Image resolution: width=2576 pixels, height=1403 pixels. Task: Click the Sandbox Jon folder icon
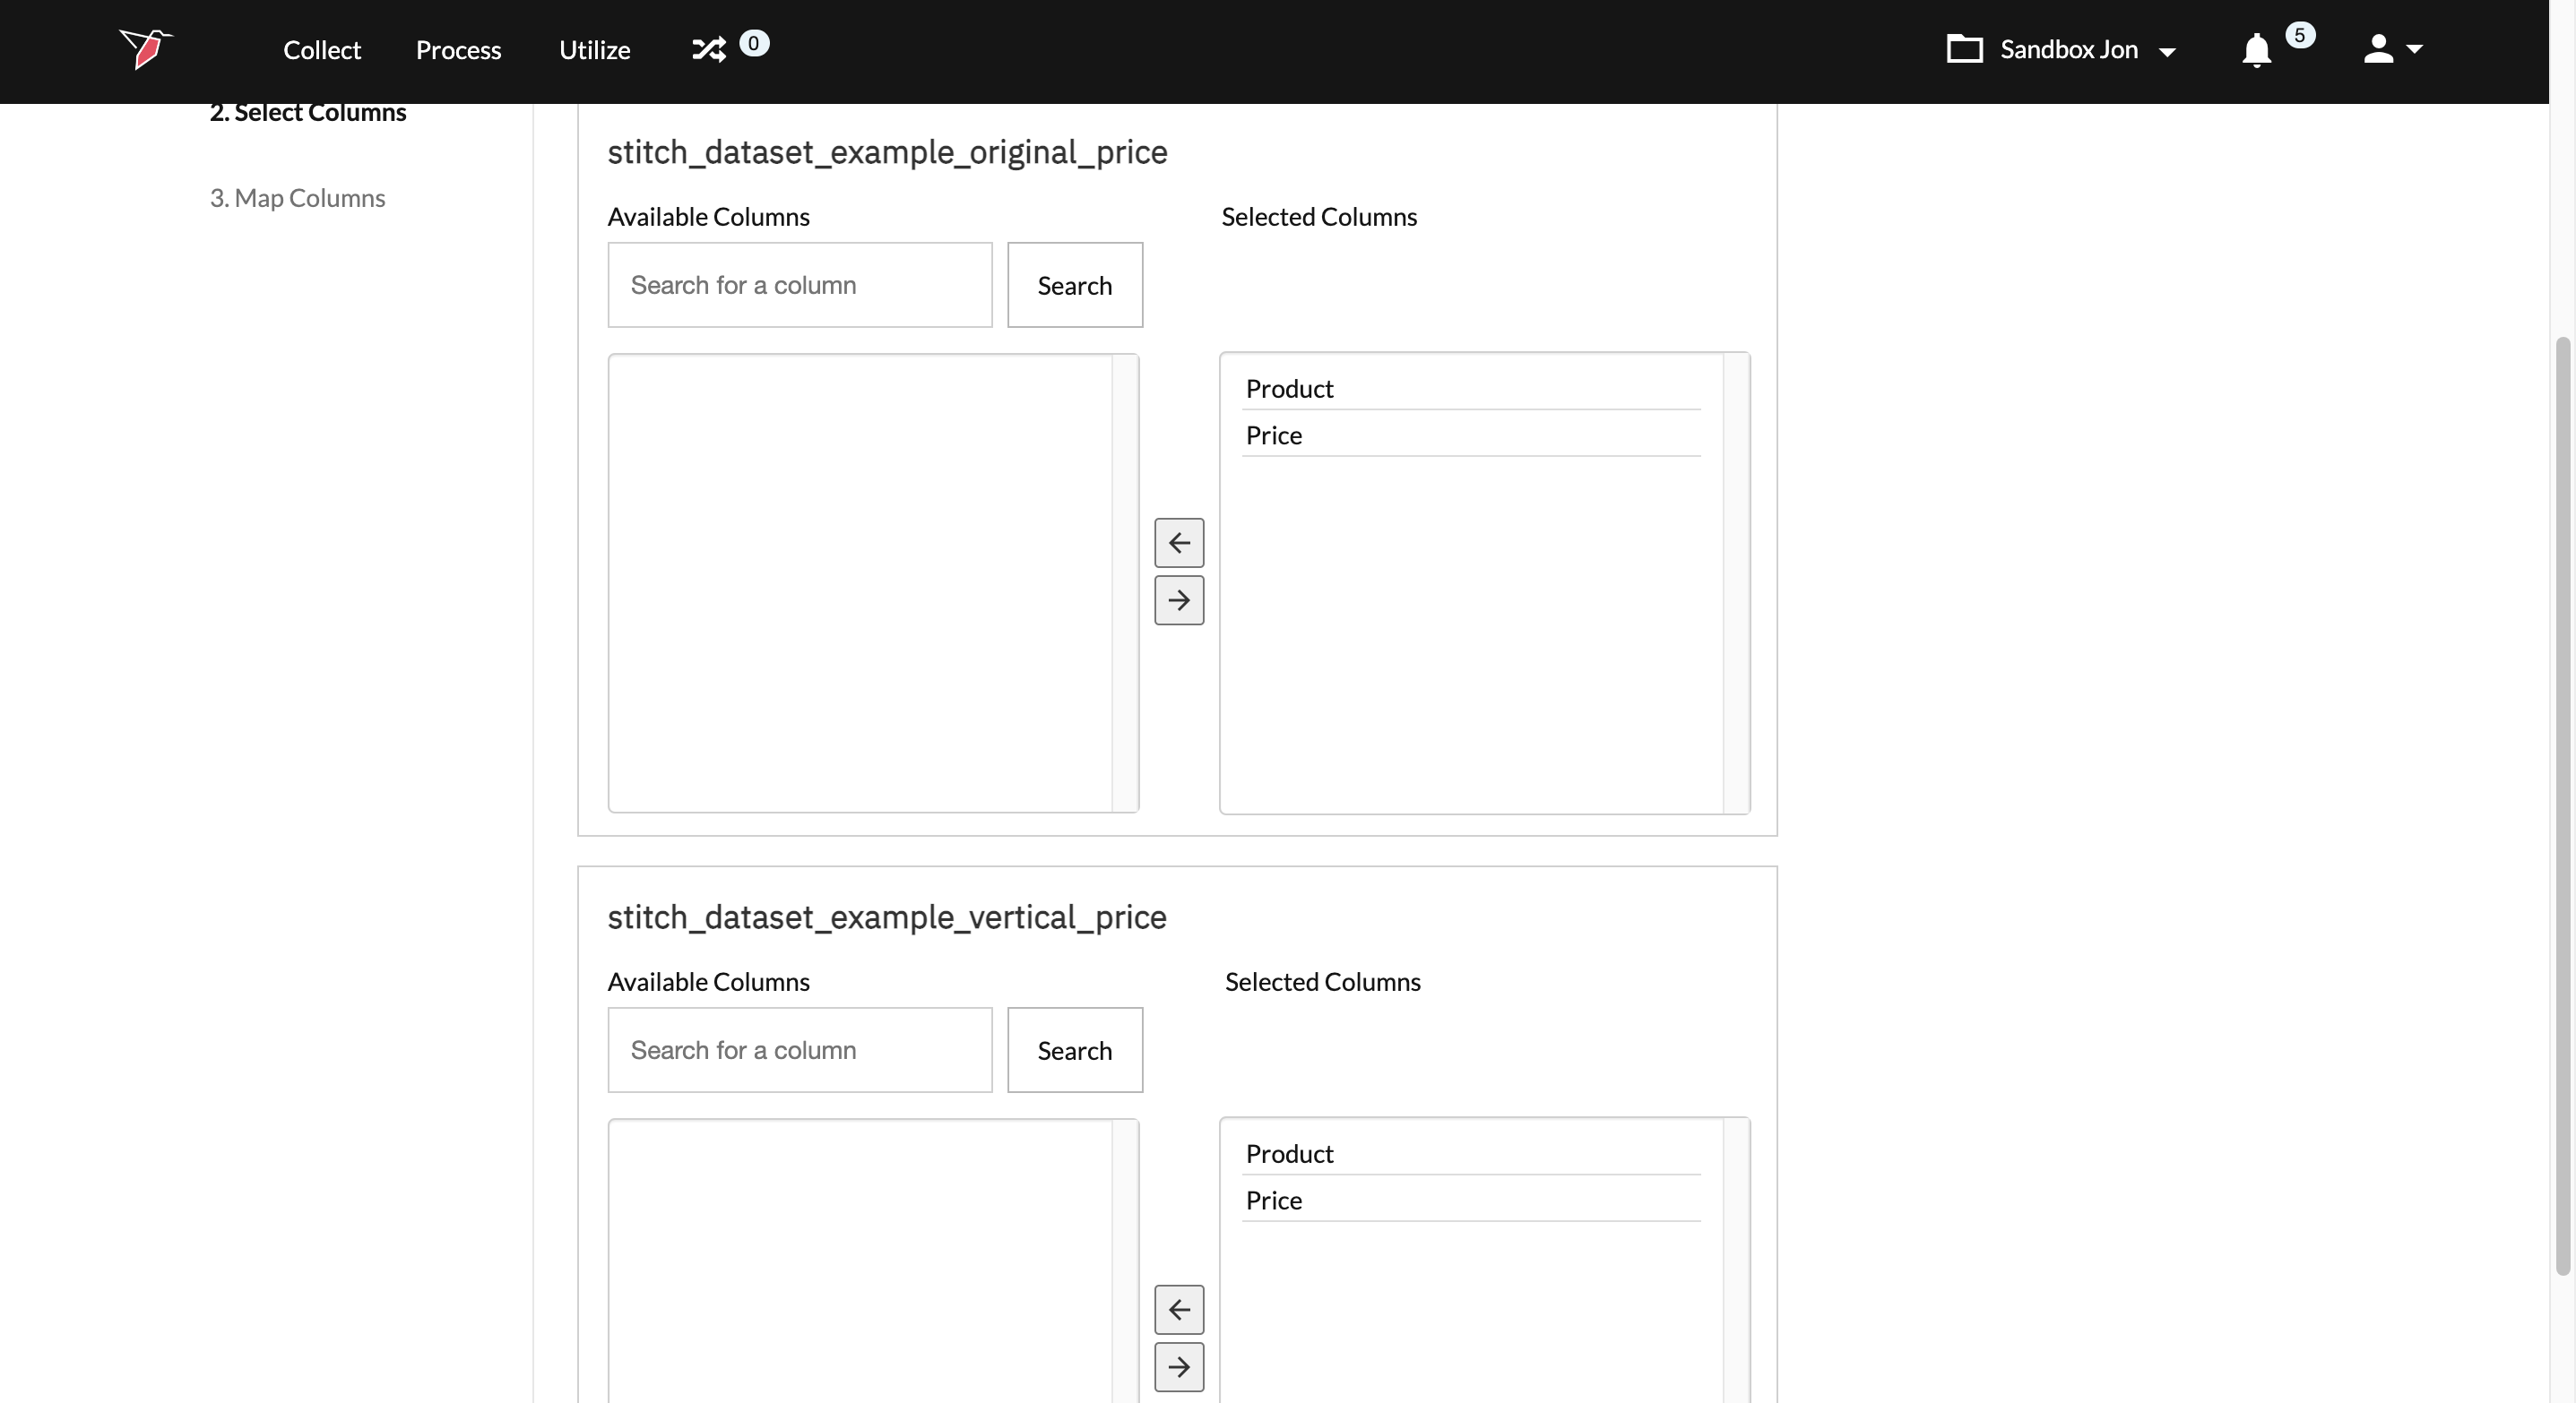1964,49
